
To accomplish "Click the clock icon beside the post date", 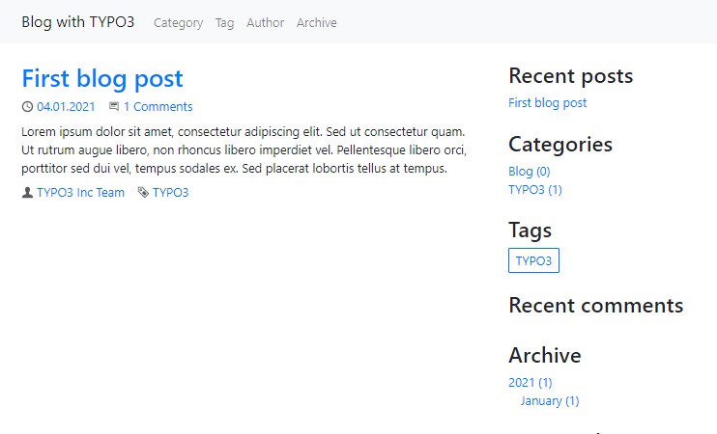I will 27,107.
